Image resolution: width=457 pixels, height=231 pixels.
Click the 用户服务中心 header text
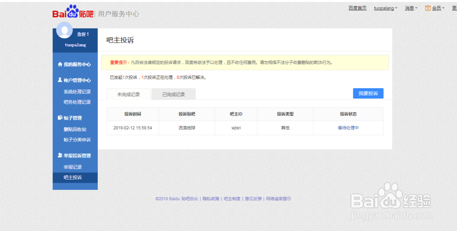click(x=118, y=14)
